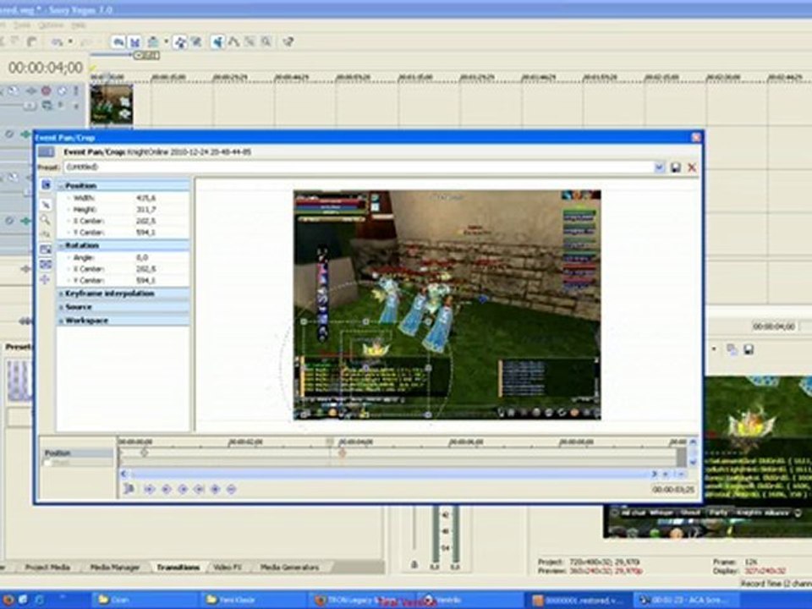Click the Height value under Position
The image size is (812, 609).
coord(146,209)
